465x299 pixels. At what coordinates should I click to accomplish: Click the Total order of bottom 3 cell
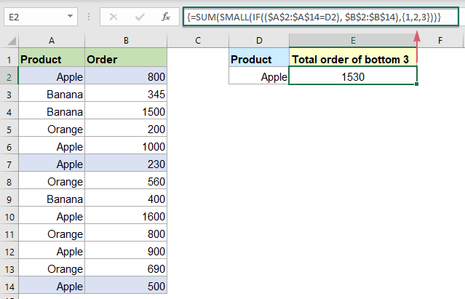(x=353, y=59)
